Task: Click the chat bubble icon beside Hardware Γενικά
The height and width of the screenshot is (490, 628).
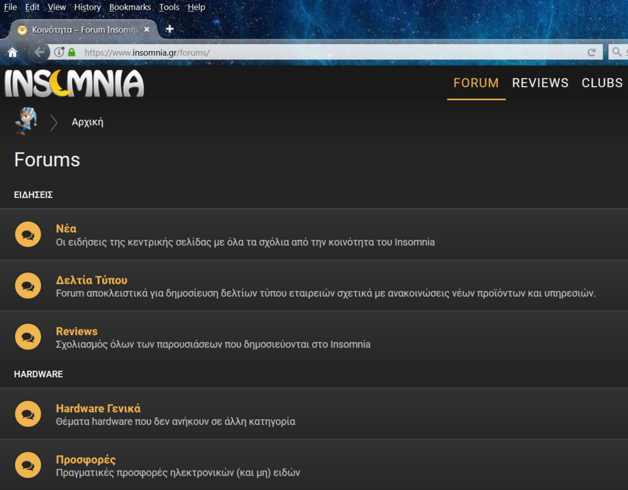Action: [x=28, y=414]
